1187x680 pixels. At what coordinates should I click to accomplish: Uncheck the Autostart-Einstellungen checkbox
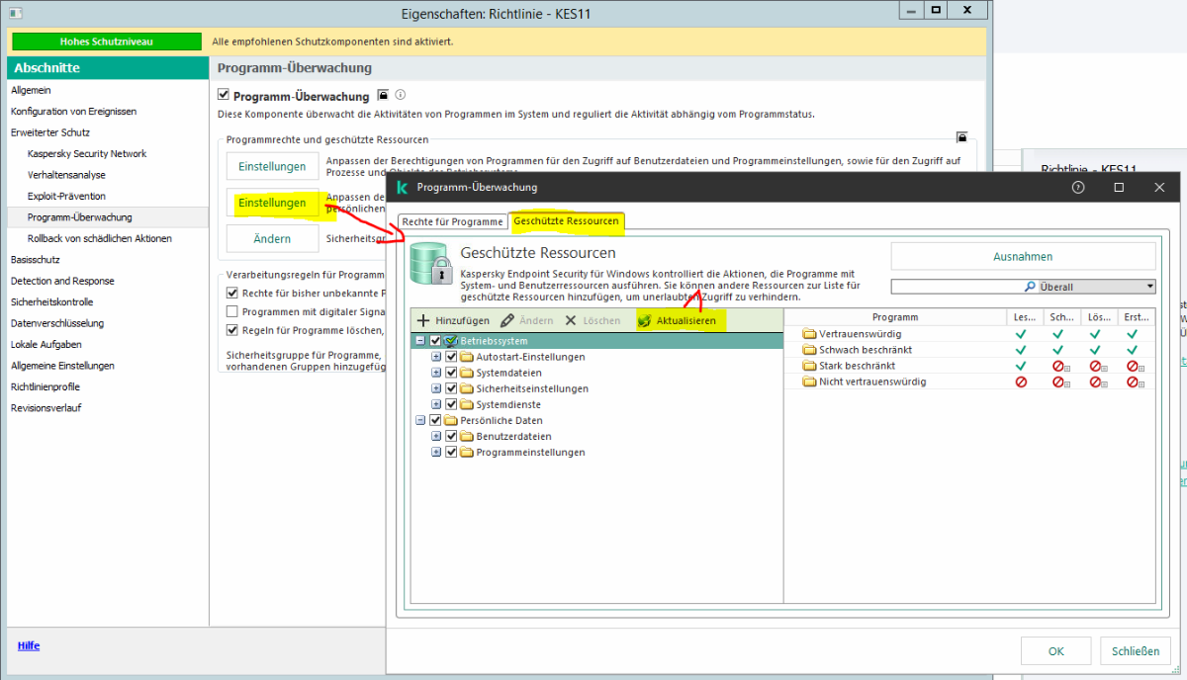(452, 357)
